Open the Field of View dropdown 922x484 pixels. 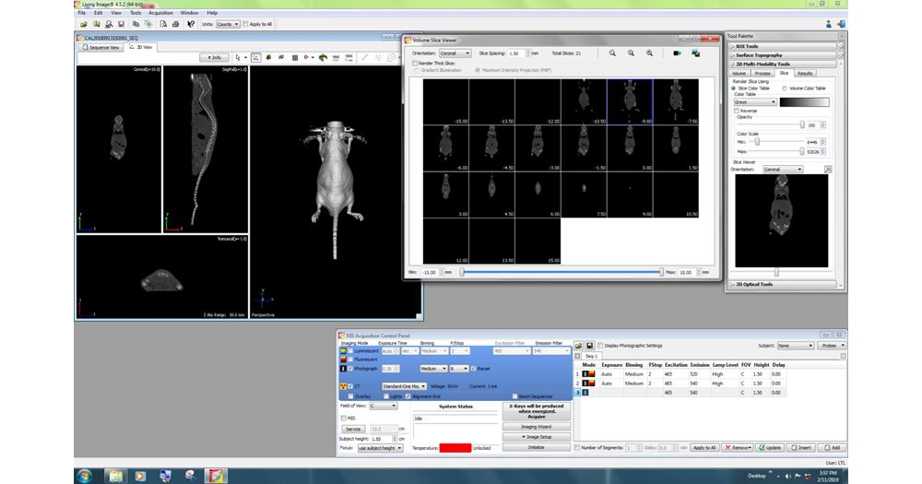pos(383,405)
